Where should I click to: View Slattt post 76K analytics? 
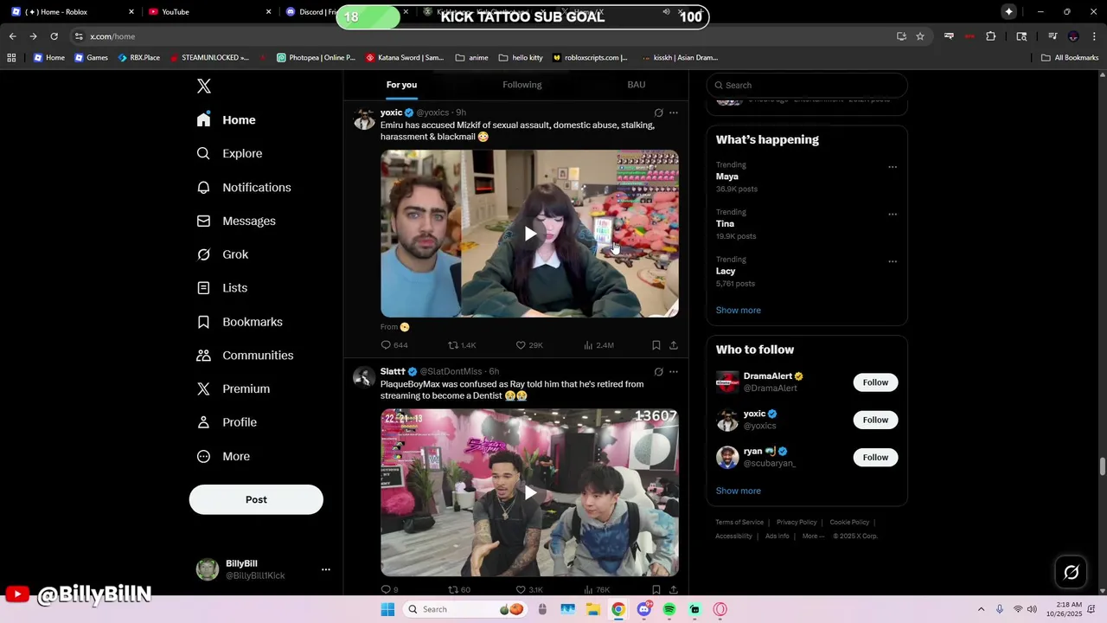[x=597, y=590]
